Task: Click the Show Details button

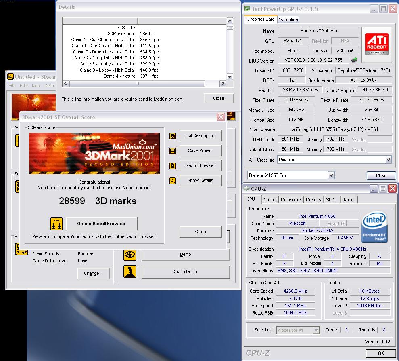Action: (200, 180)
